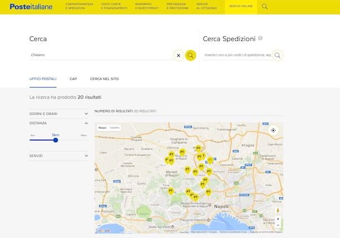Click the Cerca Spedizioni magnifier button

278,55
